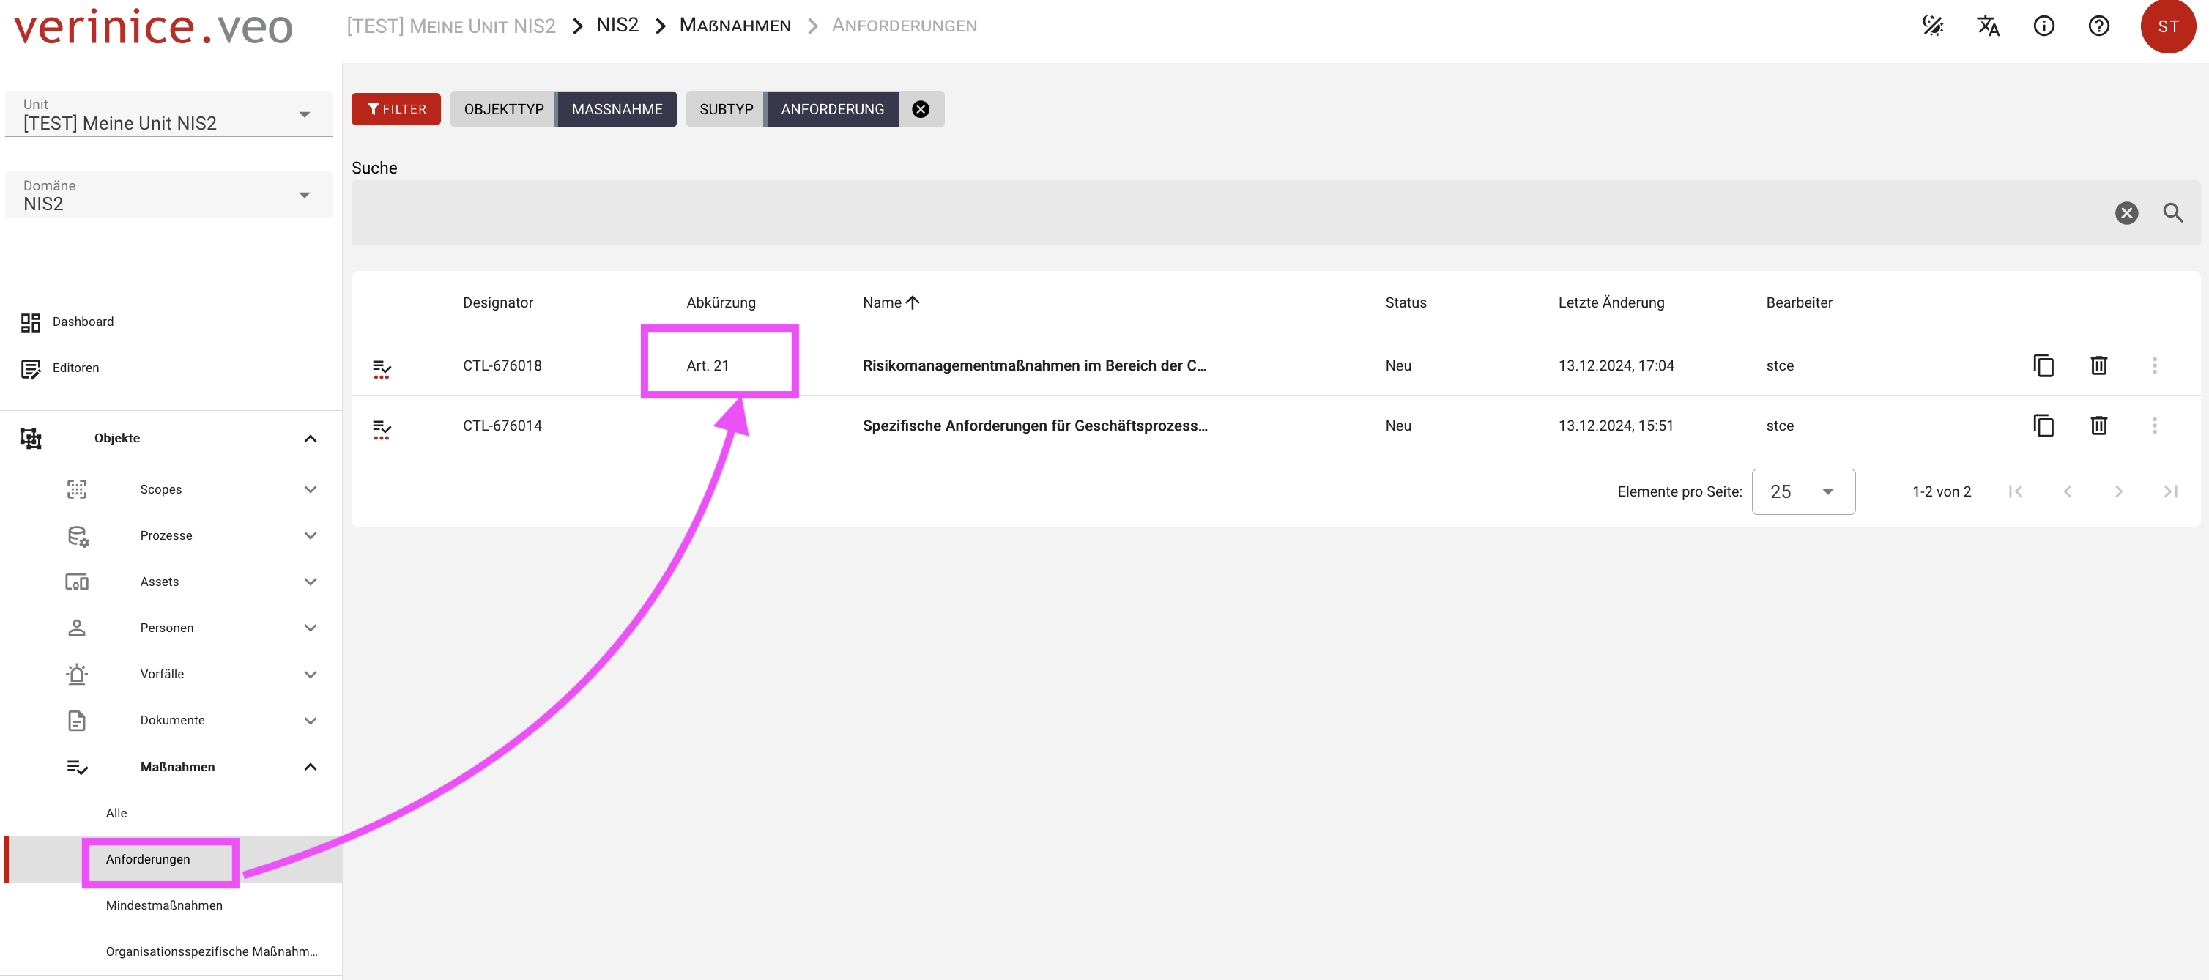
Task: Open the help question mark icon
Action: [2098, 26]
